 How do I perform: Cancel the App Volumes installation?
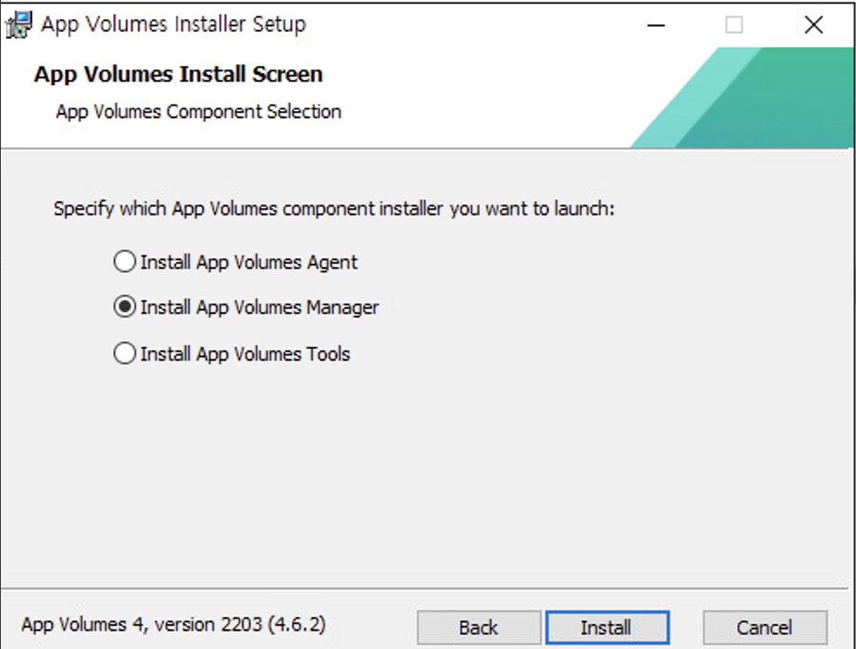coord(765,627)
